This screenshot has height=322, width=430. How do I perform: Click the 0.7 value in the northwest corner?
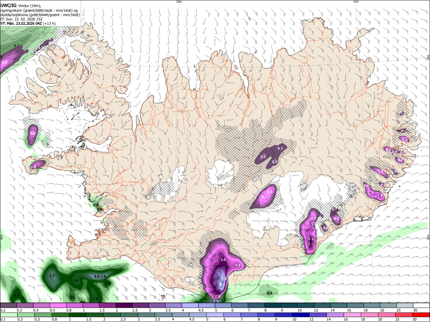tap(16, 46)
